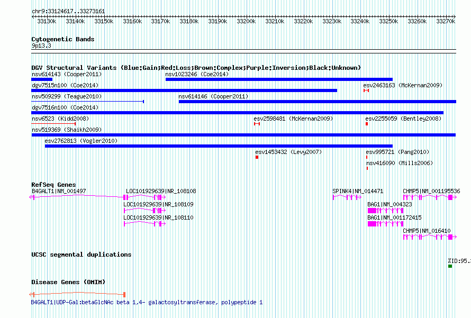471x318 pixels.
Task: Click the CHMP5|NM_001195536 gene label
Action: pos(431,191)
